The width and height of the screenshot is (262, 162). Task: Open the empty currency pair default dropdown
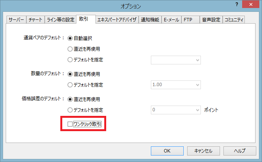coord(176,60)
